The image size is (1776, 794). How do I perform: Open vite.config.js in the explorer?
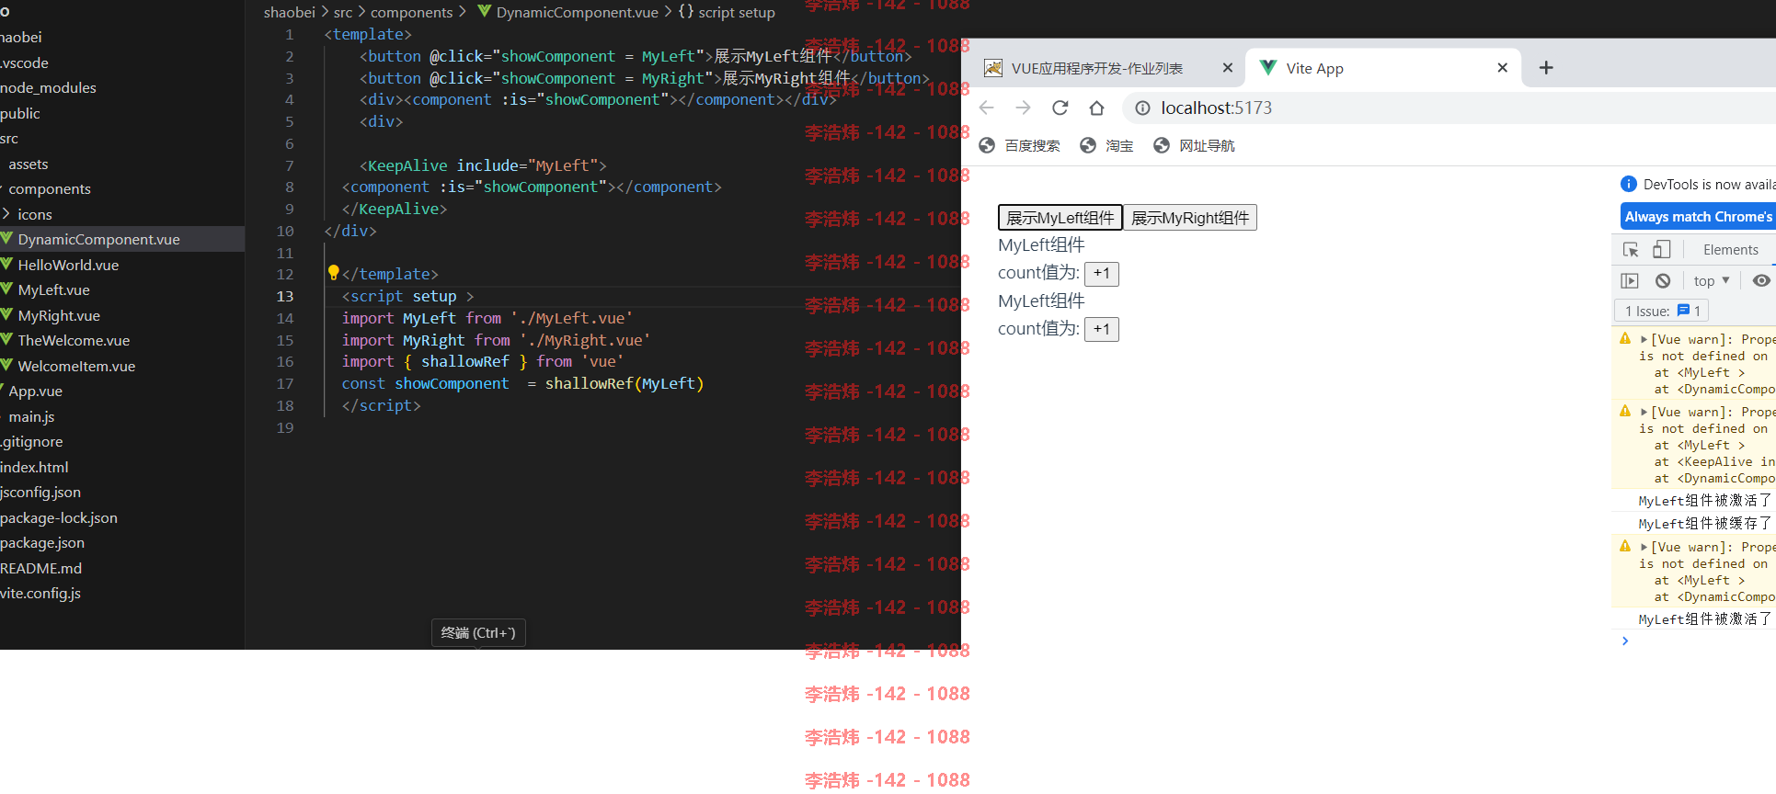(40, 593)
